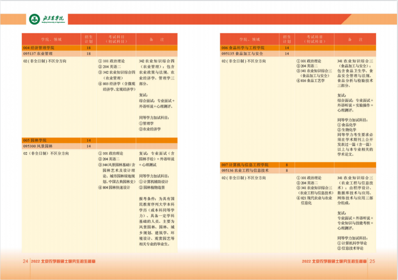The image size is (398, 280).
Task: Click 816 食品工艺学 exam subject
Action: pos(312,80)
